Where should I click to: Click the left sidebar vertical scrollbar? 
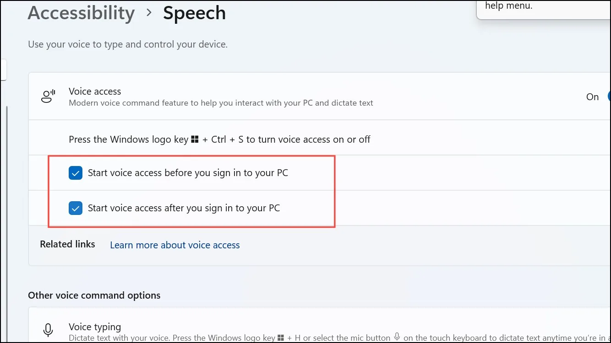[x=6, y=224]
